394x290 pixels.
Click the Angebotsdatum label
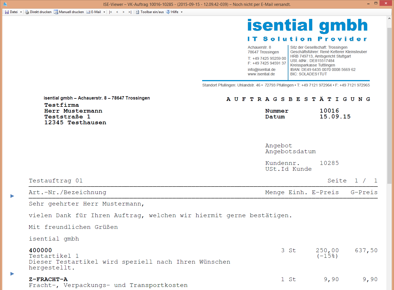pyautogui.click(x=290, y=152)
